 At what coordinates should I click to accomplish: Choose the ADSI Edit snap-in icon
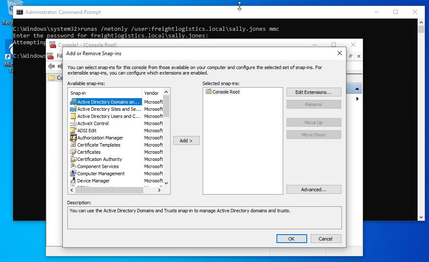pos(73,131)
